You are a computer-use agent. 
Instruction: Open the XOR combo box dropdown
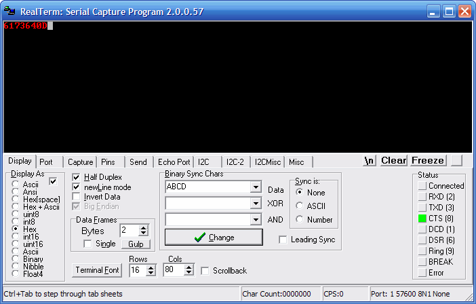[256, 204]
